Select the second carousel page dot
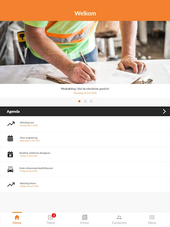The width and height of the screenshot is (170, 227). (x=85, y=101)
